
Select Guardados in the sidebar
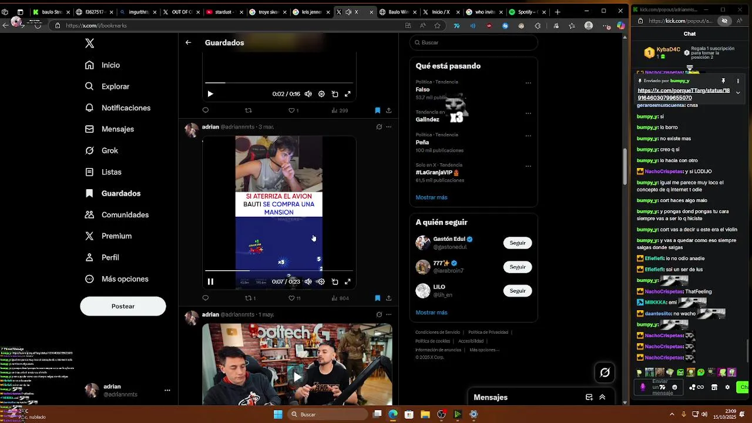pos(113,193)
